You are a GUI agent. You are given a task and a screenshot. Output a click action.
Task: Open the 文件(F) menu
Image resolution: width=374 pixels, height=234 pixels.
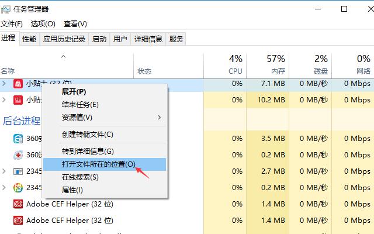[x=12, y=23]
